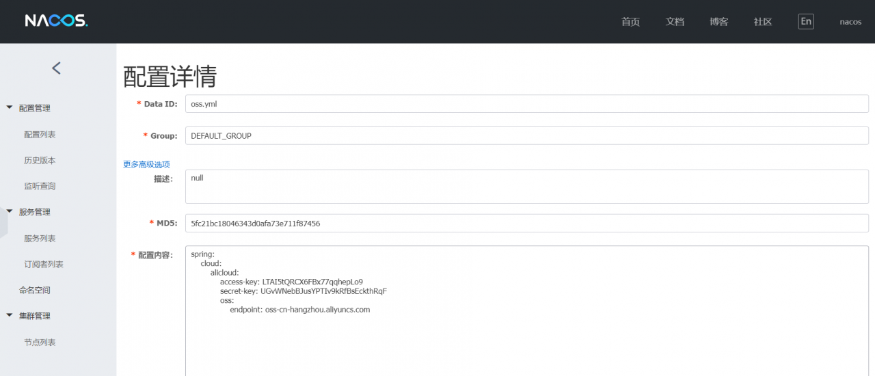The image size is (875, 376).
Task: Click inside the 配置内容 editor
Action: click(x=527, y=311)
